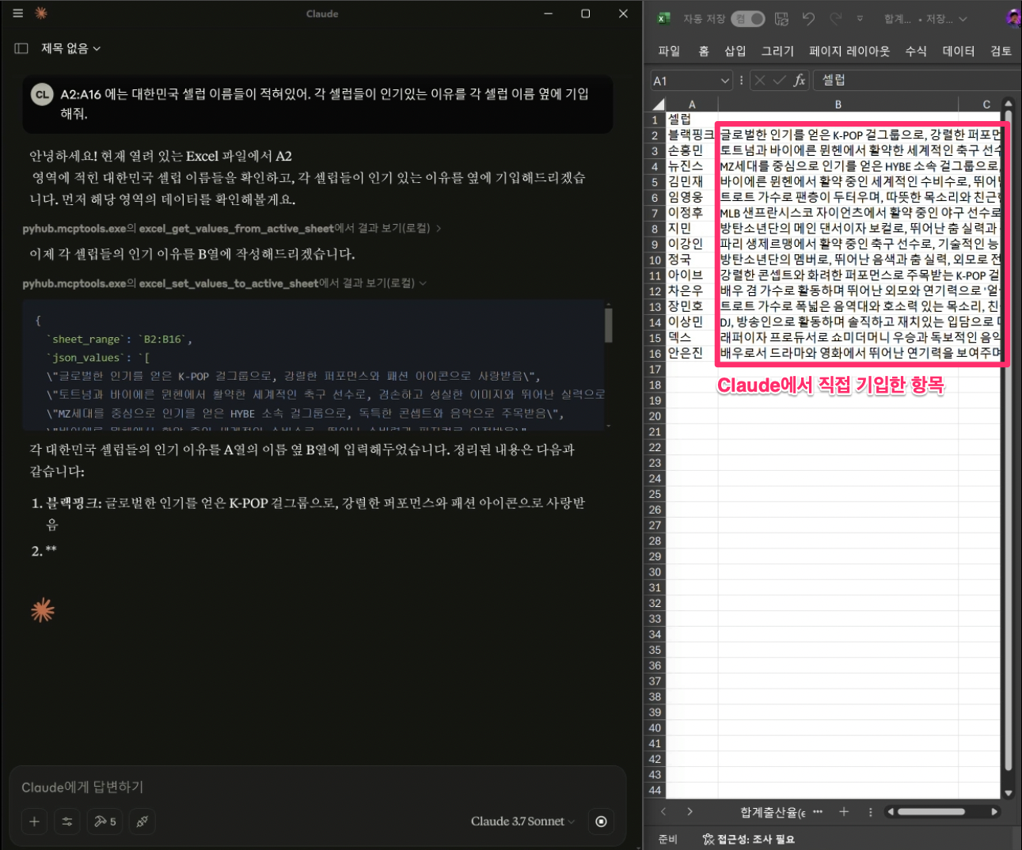
Task: Switch to the 수식 ribbon tab
Action: [x=915, y=51]
